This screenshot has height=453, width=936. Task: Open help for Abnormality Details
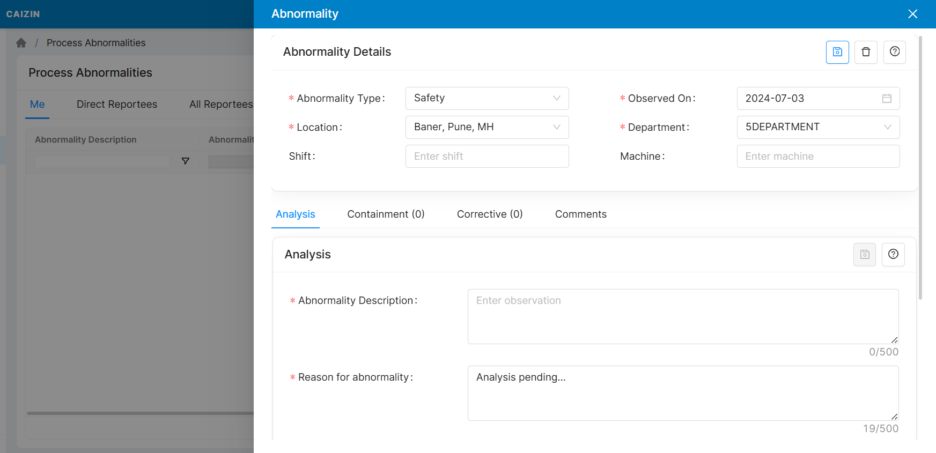click(x=895, y=52)
